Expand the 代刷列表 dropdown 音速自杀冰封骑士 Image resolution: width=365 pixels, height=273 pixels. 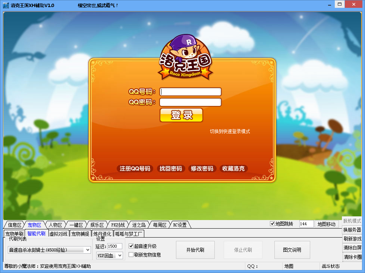49,250
